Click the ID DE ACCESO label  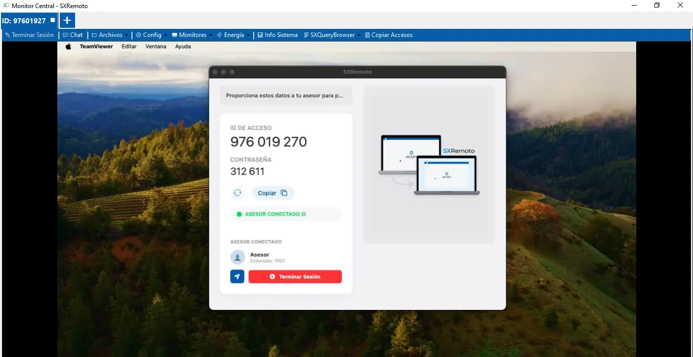(251, 128)
